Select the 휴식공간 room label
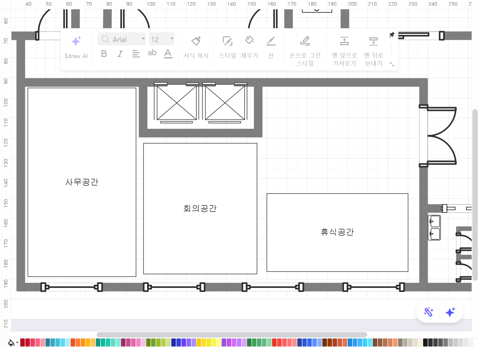Screen dimensions: 478x347 [x=337, y=232]
